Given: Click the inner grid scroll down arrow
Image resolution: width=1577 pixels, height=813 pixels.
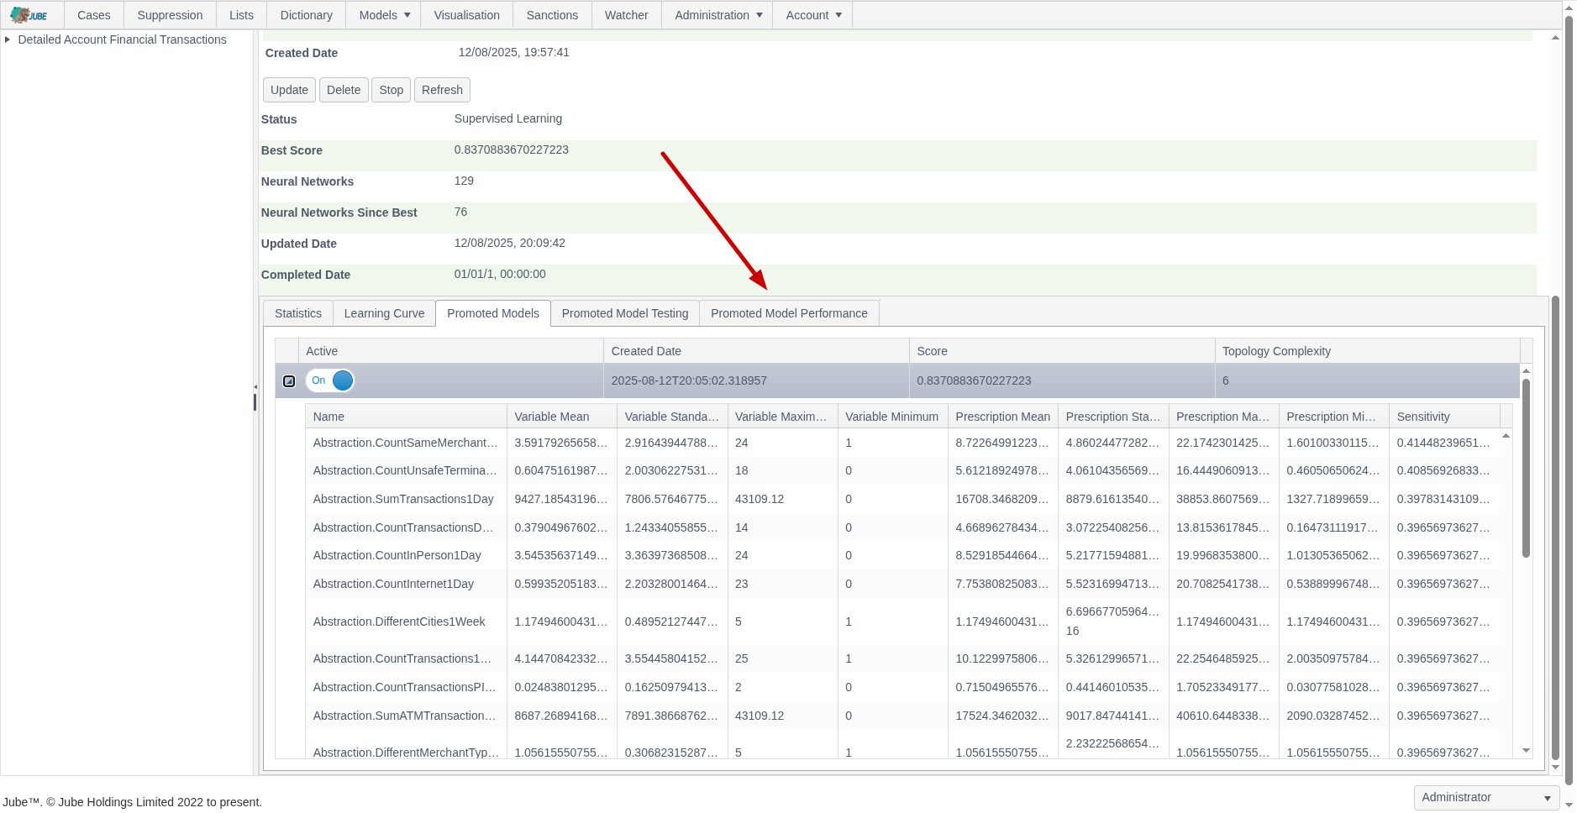Looking at the screenshot, I should coord(1527,751).
